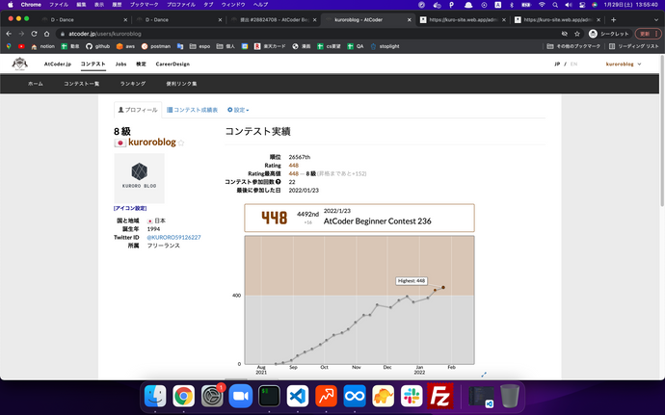The width and height of the screenshot is (665, 415).
Task: Open the Trash in the Dock
Action: pyautogui.click(x=510, y=397)
